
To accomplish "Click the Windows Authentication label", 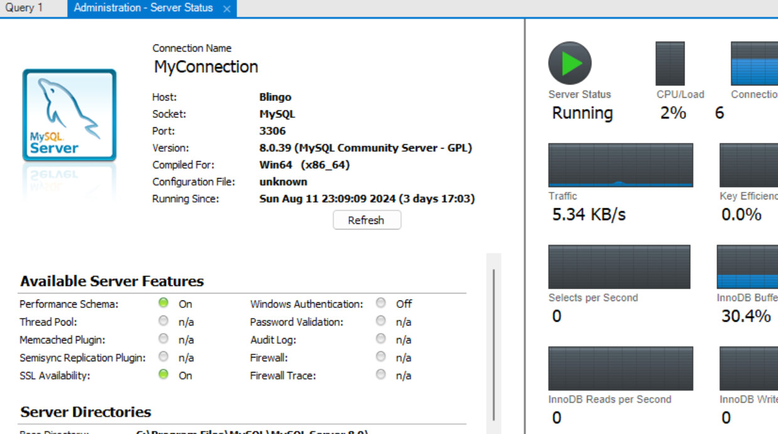I will click(306, 304).
